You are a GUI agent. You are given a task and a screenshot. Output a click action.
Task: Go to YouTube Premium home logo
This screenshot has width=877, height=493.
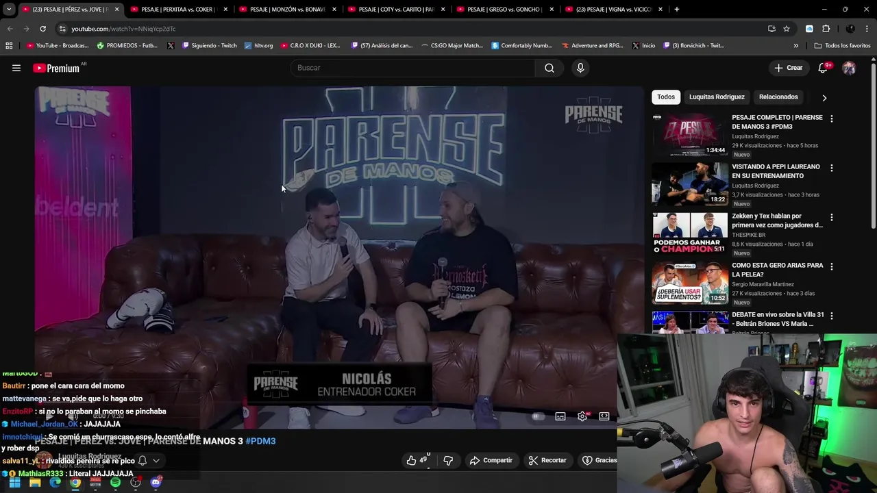coord(56,68)
